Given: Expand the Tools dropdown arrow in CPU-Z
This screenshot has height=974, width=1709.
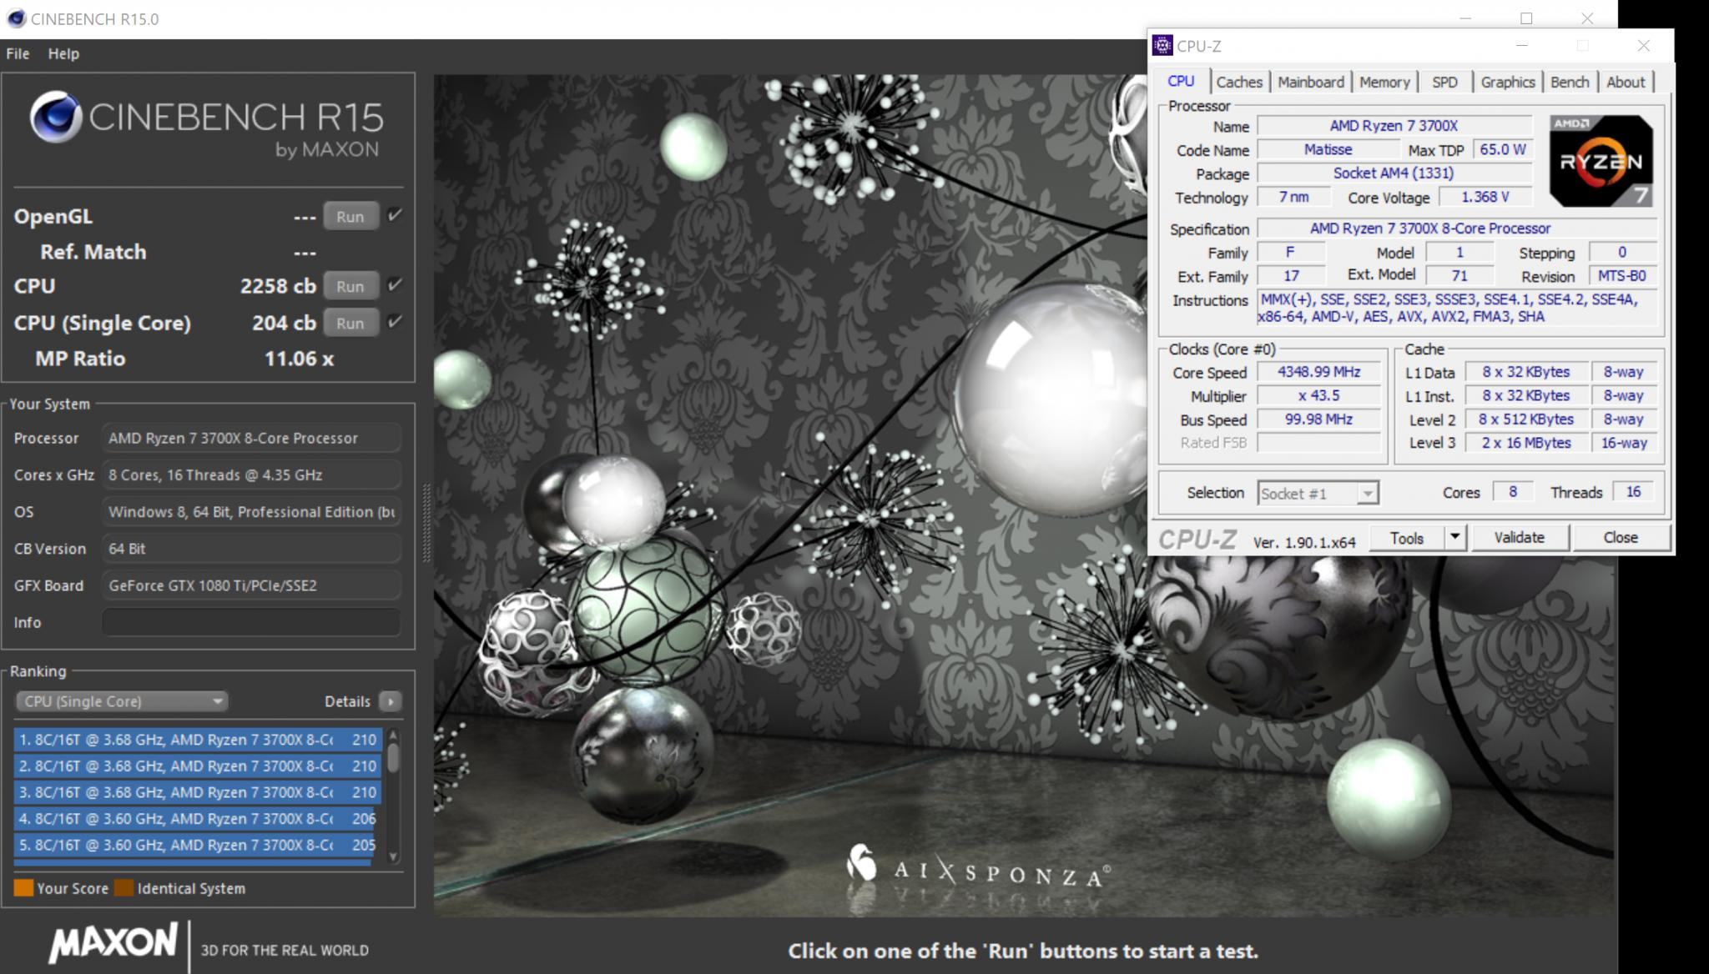Looking at the screenshot, I should point(1454,538).
